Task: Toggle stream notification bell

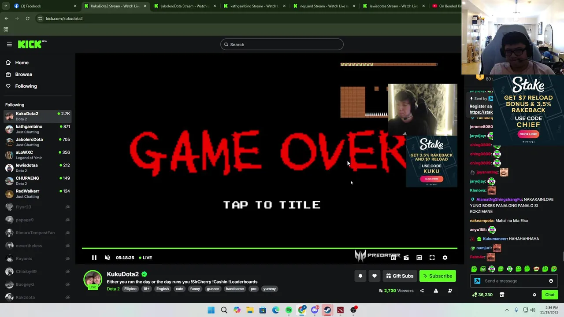Action: point(360,276)
